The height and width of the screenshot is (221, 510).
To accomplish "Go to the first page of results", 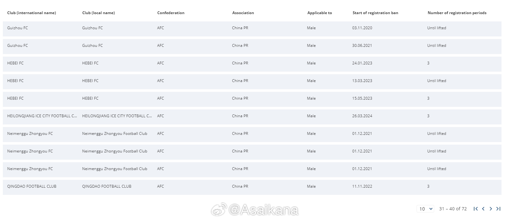I will [475, 209].
